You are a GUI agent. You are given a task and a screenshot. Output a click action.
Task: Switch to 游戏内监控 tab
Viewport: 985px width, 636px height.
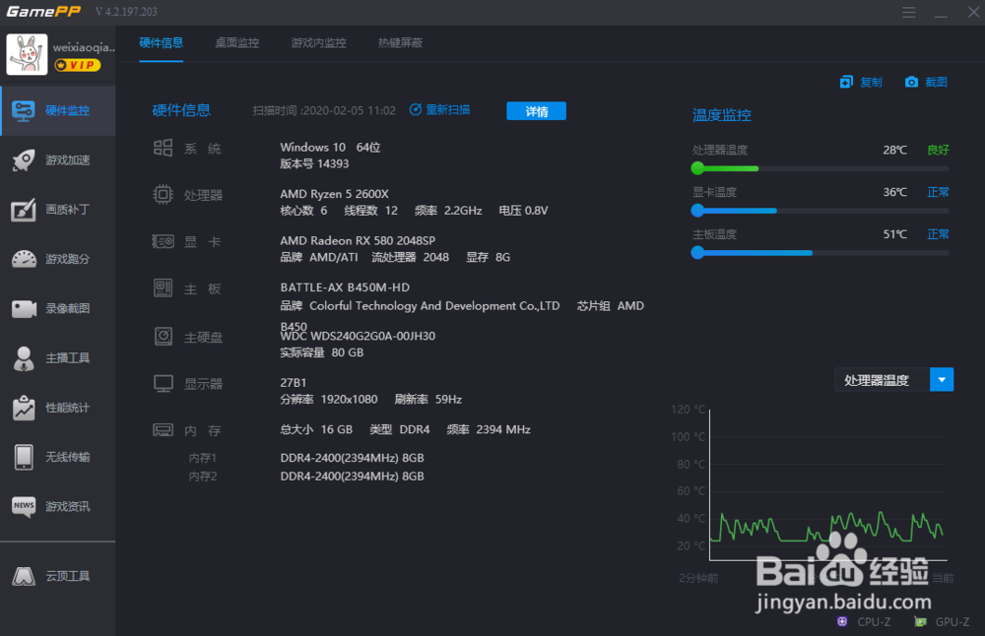[x=318, y=42]
